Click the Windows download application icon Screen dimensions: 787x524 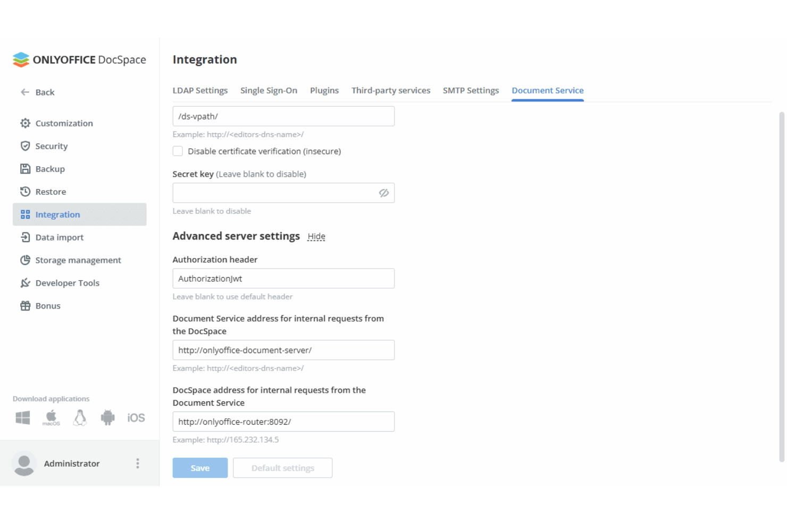(22, 417)
